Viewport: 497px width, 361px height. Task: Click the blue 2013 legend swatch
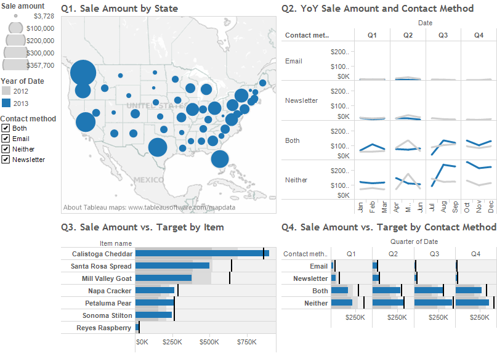[7, 103]
